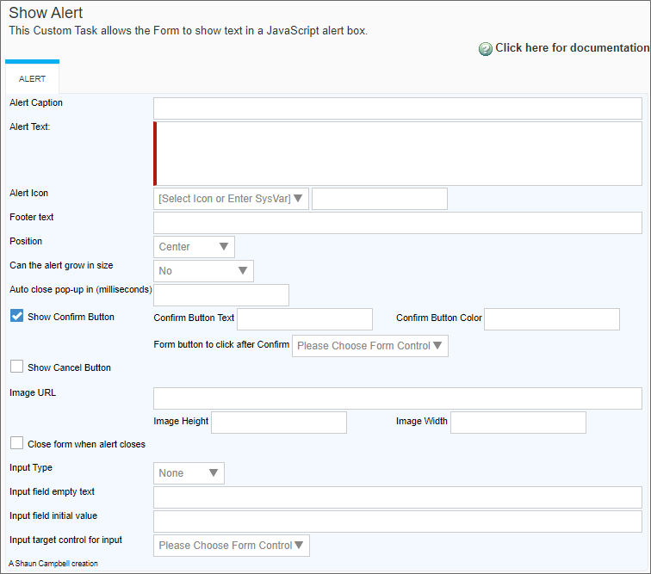Focus the Auto close pop-up milliseconds field

[x=221, y=295]
